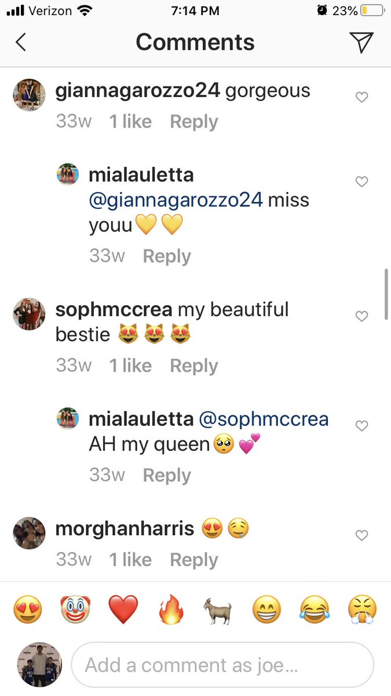Insert the goat emoji quick reaction
This screenshot has height=696, width=391.
(x=218, y=610)
